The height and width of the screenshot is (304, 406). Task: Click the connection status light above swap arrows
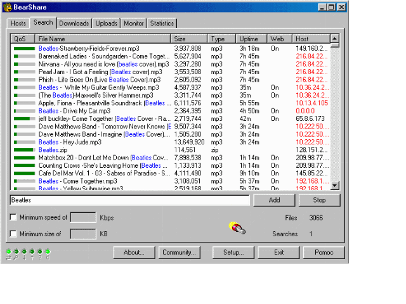8,251
